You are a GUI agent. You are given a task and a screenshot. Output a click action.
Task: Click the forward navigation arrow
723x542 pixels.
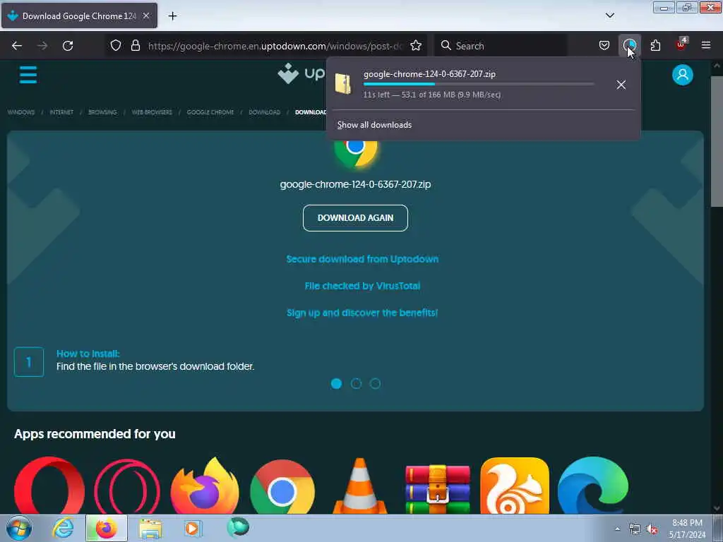point(42,46)
